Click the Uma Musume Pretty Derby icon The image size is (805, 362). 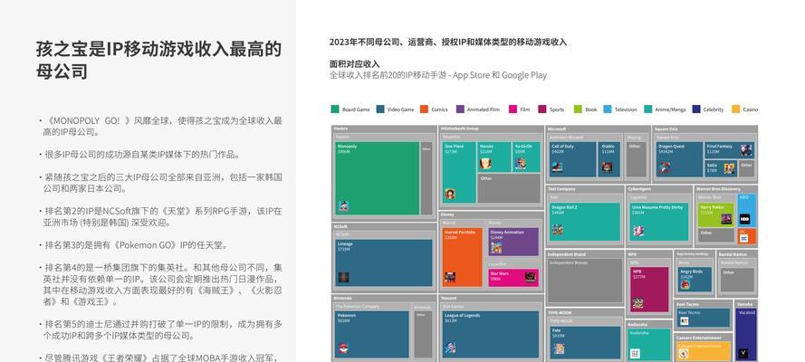[x=638, y=231]
